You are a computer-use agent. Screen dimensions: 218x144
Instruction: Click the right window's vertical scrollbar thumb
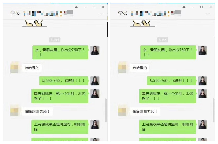(213, 110)
